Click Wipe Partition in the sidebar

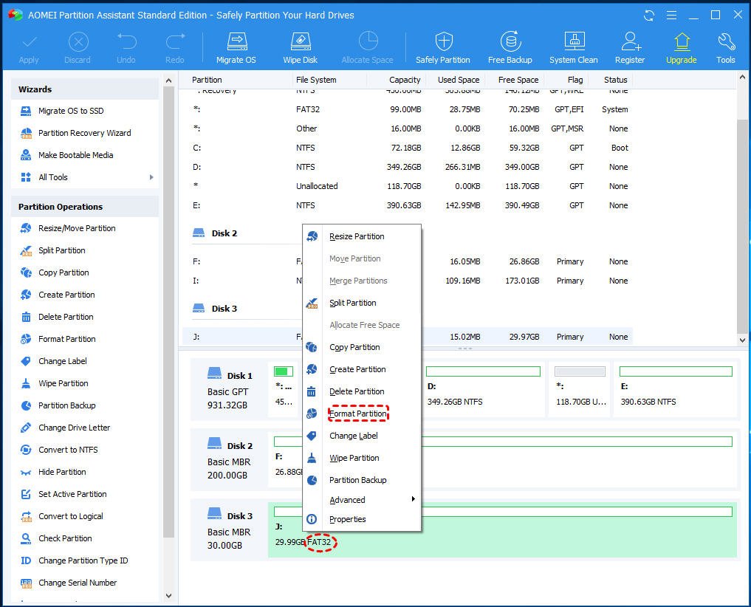64,383
